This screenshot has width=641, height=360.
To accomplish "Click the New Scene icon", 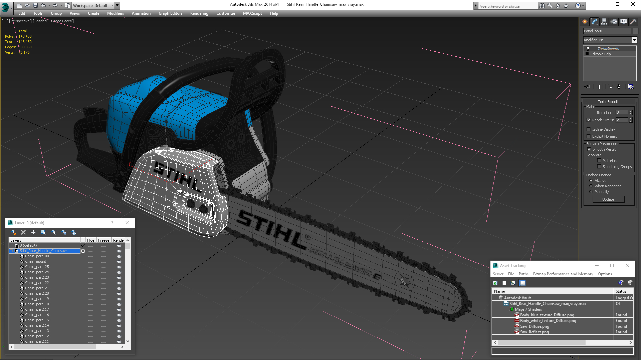I will pyautogui.click(x=19, y=5).
